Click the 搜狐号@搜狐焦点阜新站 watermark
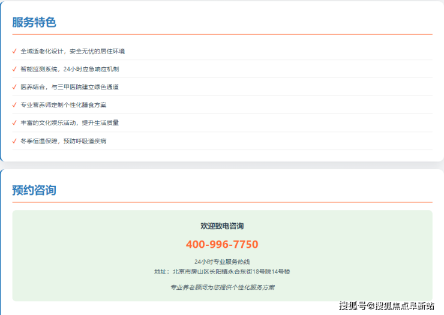Viewport: 444px width, 315px height. tap(386, 306)
